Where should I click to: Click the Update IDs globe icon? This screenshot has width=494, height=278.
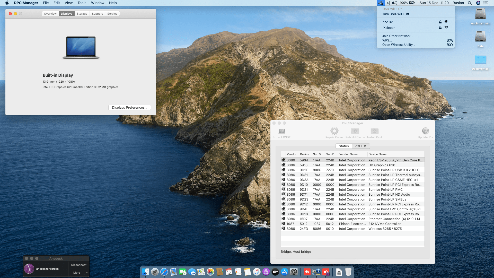pos(425,131)
